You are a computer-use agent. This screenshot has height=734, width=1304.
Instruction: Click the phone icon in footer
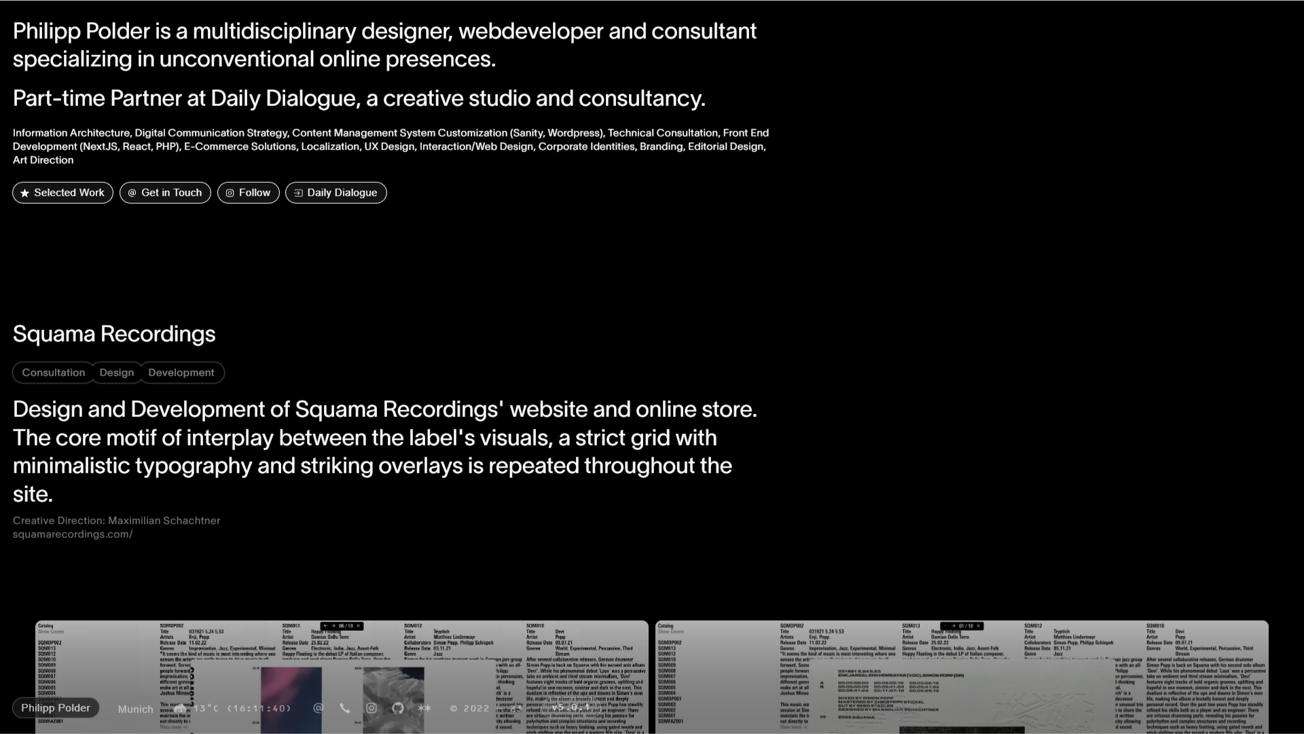point(345,708)
